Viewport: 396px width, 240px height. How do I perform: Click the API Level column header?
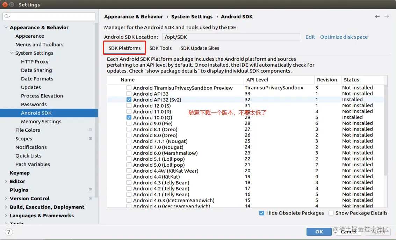[x=279, y=80]
